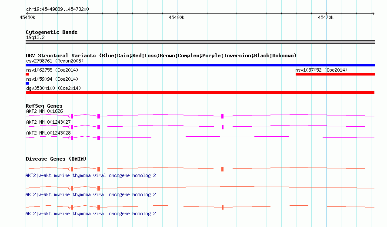
Task: Open the nsv1057052 (Coe2014) variant label
Action: 321,70
